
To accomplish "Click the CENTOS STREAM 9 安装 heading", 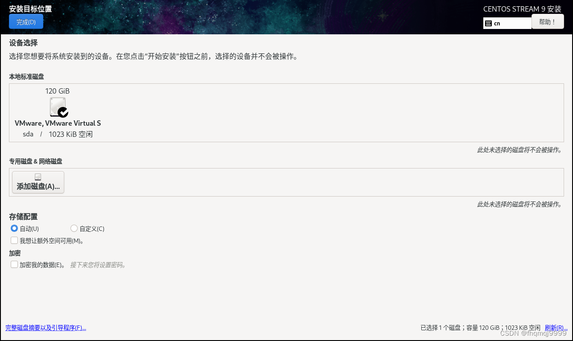I will (522, 9).
